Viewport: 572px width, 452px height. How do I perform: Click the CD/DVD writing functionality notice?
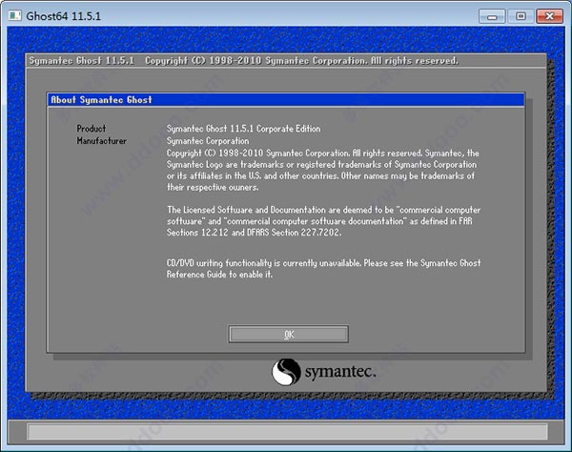click(x=323, y=269)
